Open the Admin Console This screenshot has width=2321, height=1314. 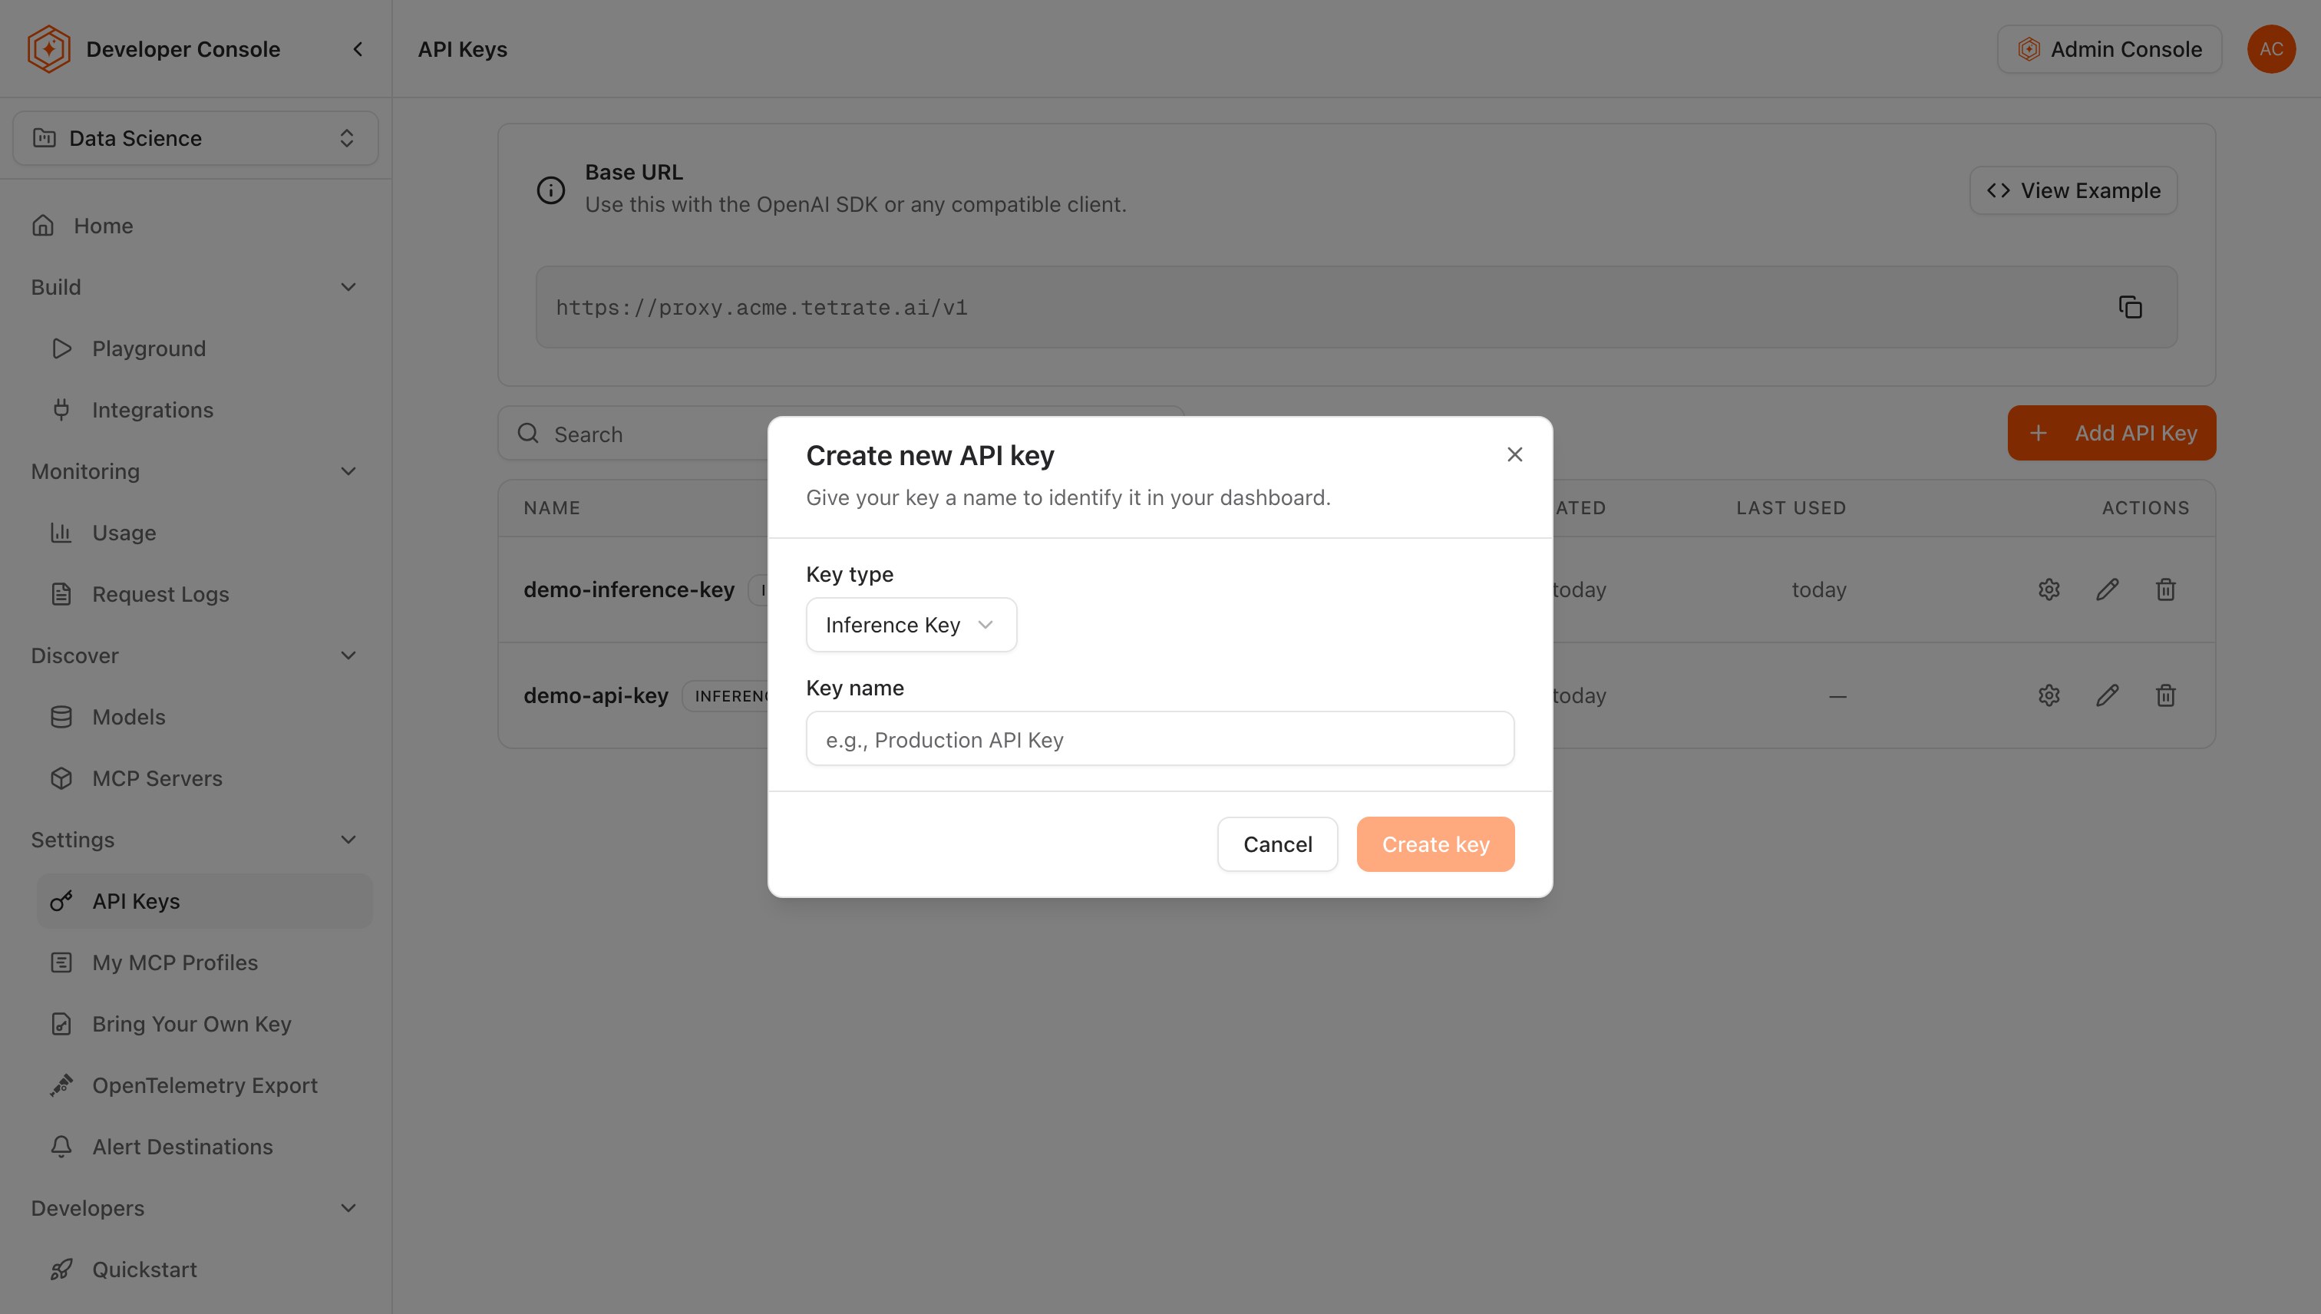(2109, 48)
